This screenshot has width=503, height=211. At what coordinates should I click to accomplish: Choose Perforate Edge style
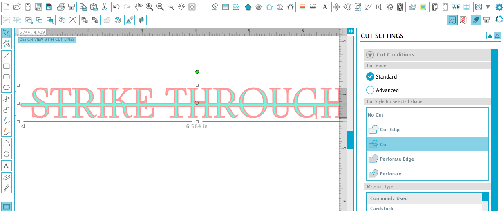tap(427, 159)
